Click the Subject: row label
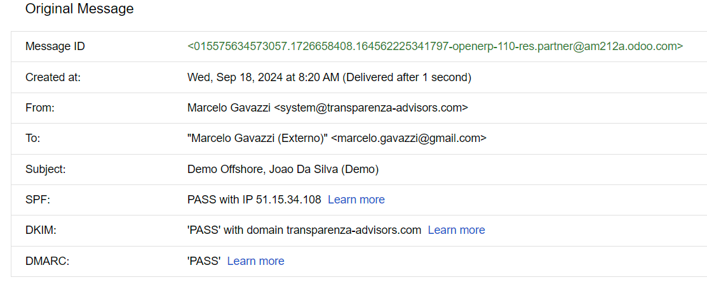 pyautogui.click(x=46, y=169)
